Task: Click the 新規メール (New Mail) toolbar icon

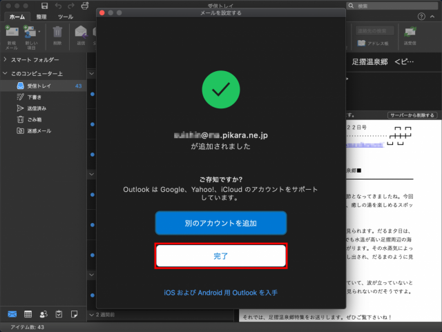Action: [x=12, y=33]
